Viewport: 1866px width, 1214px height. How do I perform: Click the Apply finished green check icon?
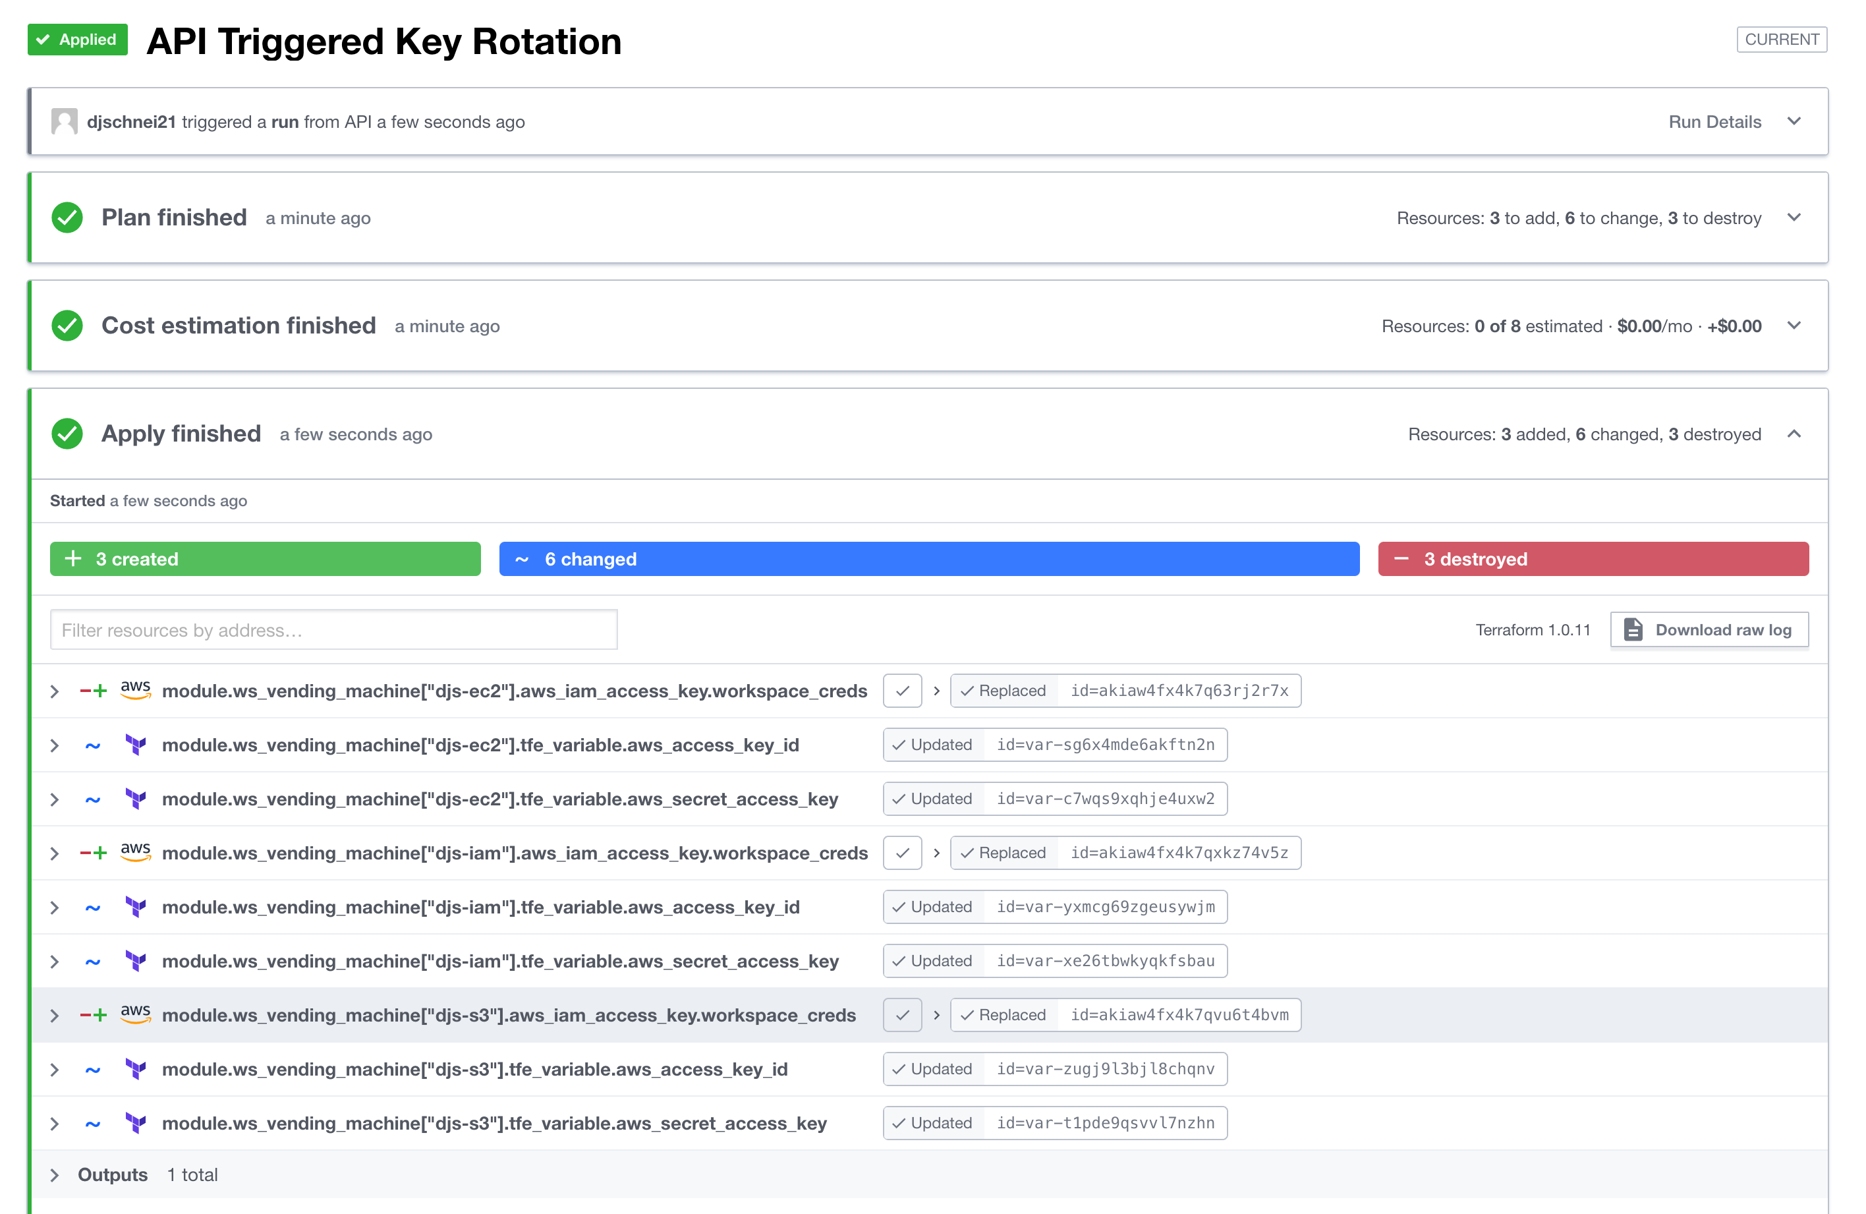tap(67, 434)
